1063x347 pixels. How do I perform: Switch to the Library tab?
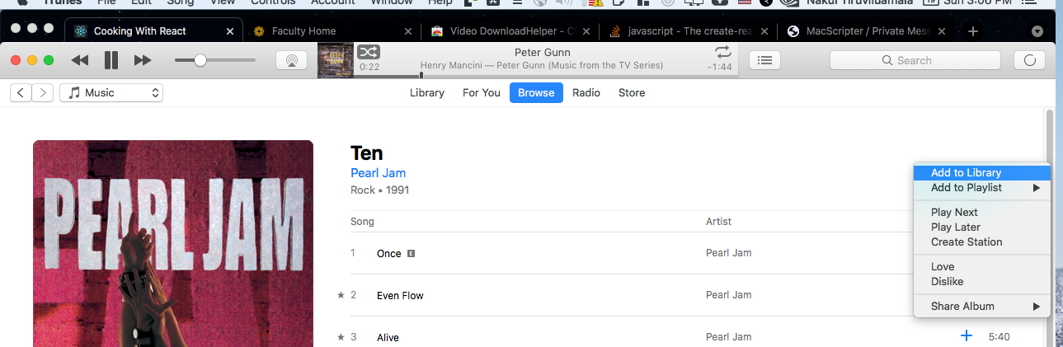point(427,93)
